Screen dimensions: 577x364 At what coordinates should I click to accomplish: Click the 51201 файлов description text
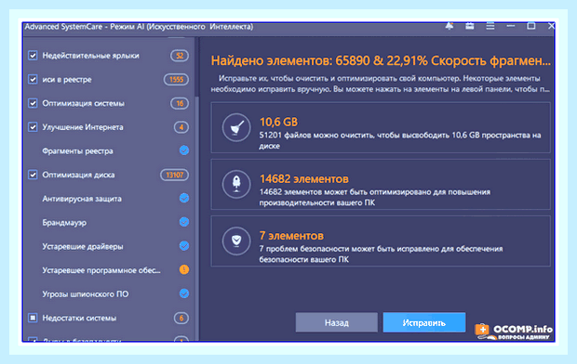[x=400, y=140]
